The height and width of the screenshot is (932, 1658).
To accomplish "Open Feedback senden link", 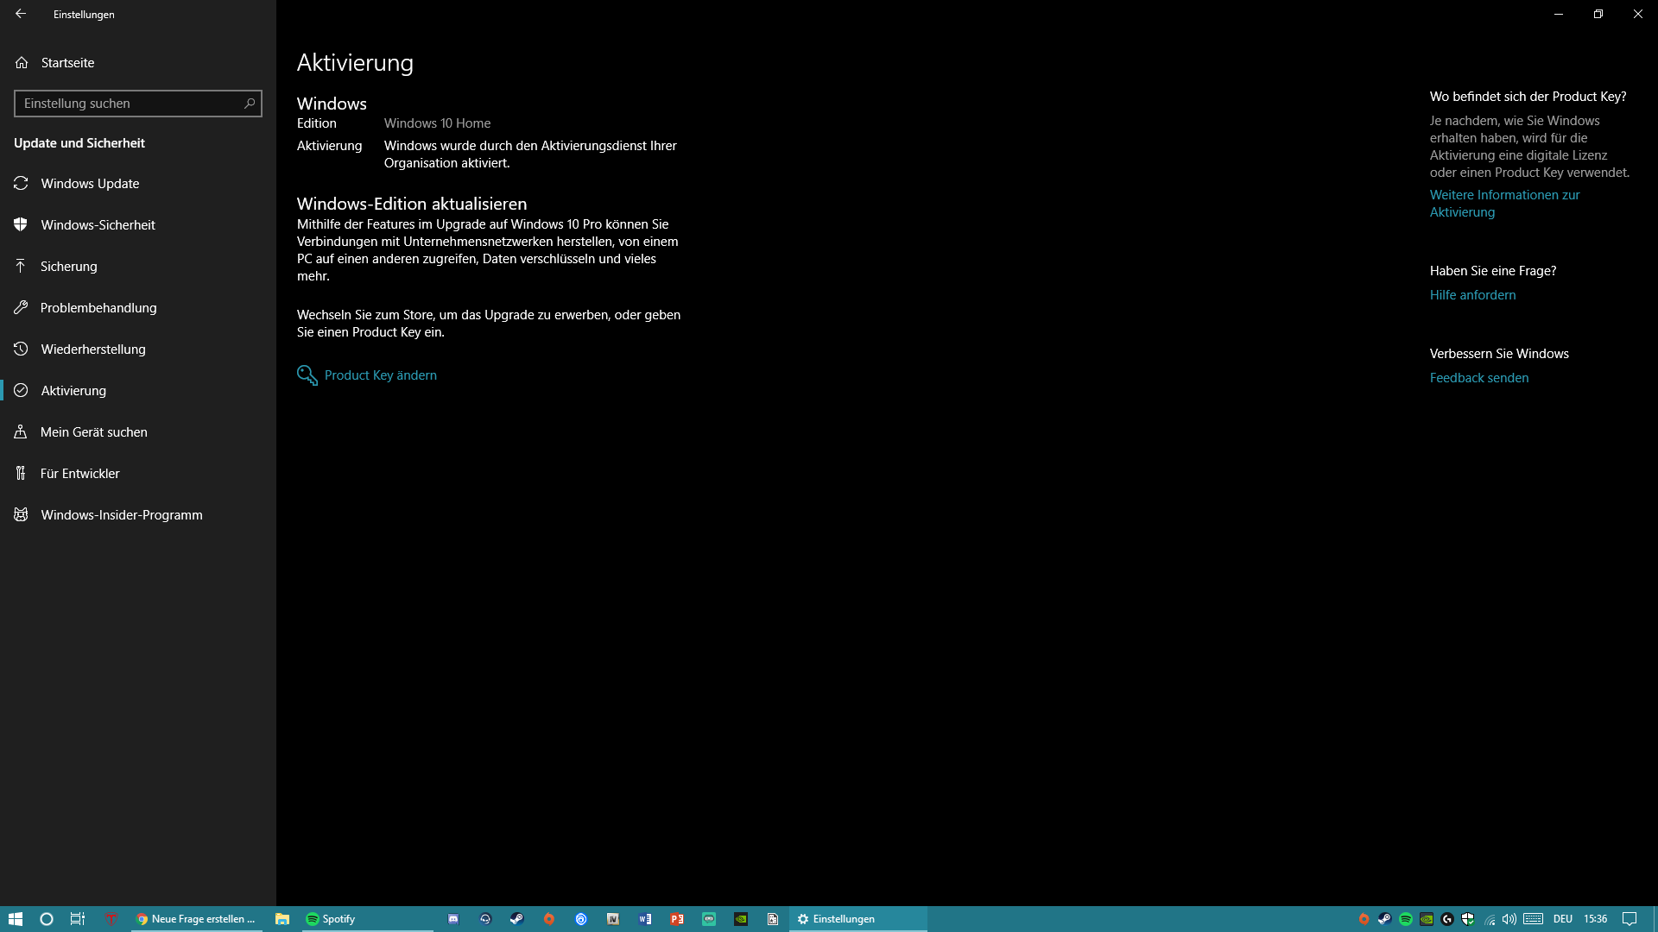I will click(1478, 376).
